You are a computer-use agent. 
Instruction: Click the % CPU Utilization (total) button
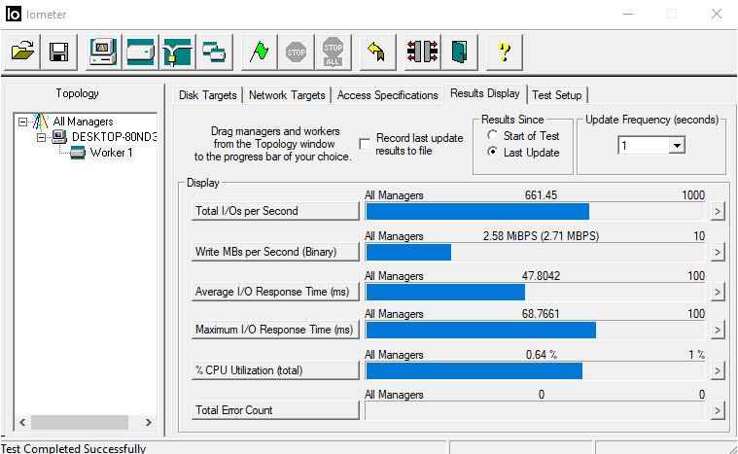click(x=276, y=370)
